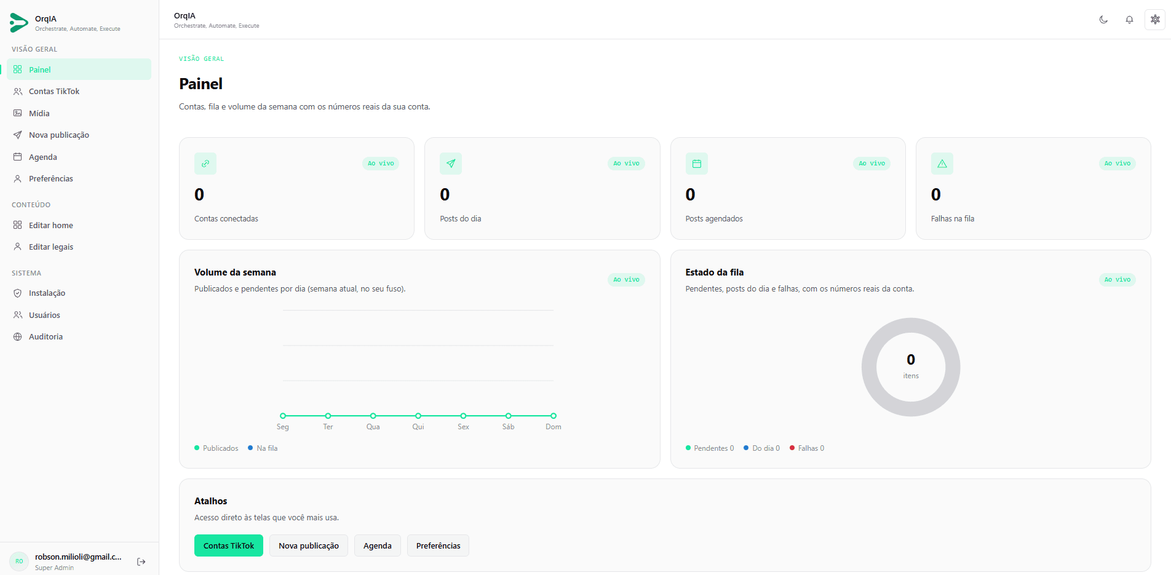
Task: Open the notifications bell
Action: [1129, 20]
